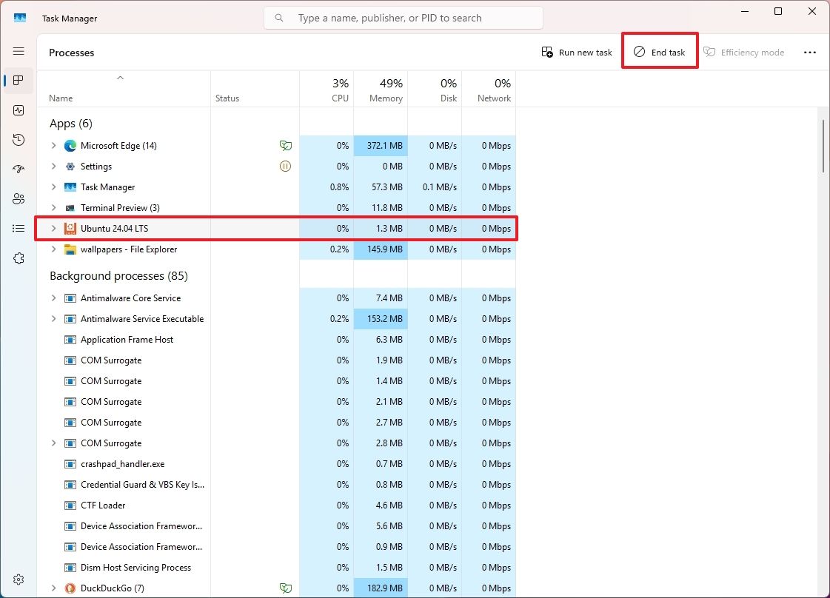Open the navigation hamburger menu
The image size is (830, 598).
click(x=19, y=51)
